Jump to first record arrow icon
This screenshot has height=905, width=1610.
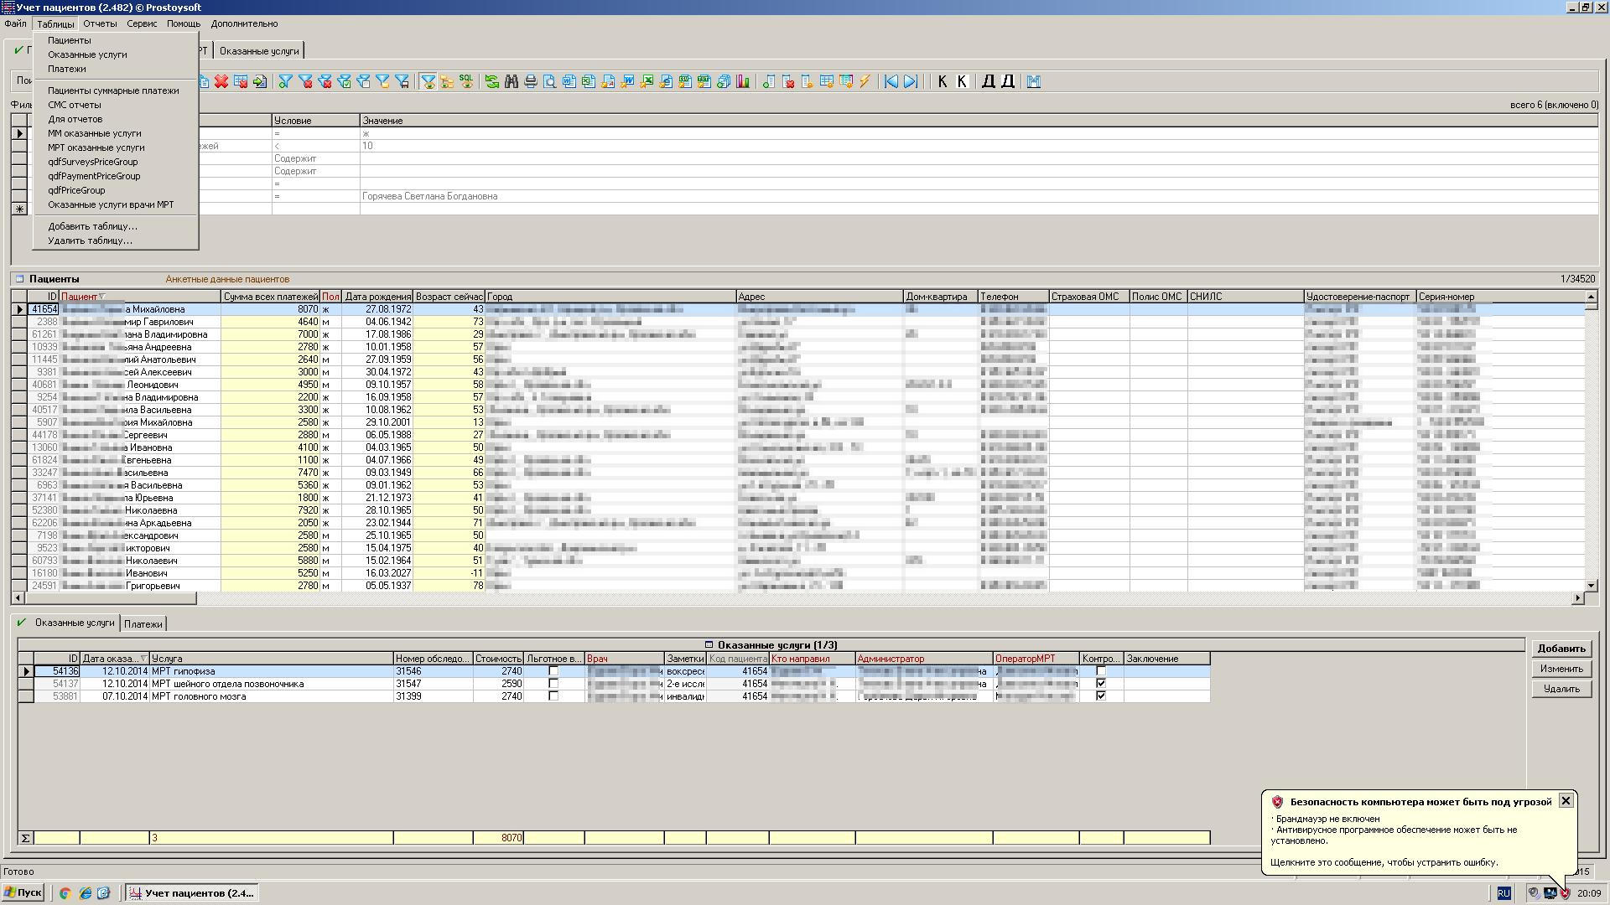891,81
